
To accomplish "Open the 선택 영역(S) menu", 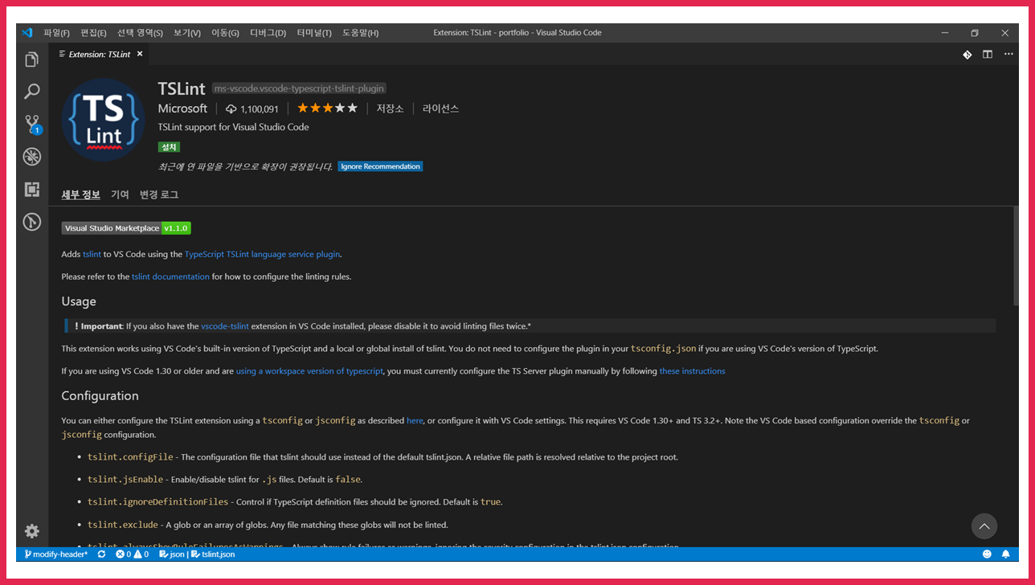I will pyautogui.click(x=140, y=33).
